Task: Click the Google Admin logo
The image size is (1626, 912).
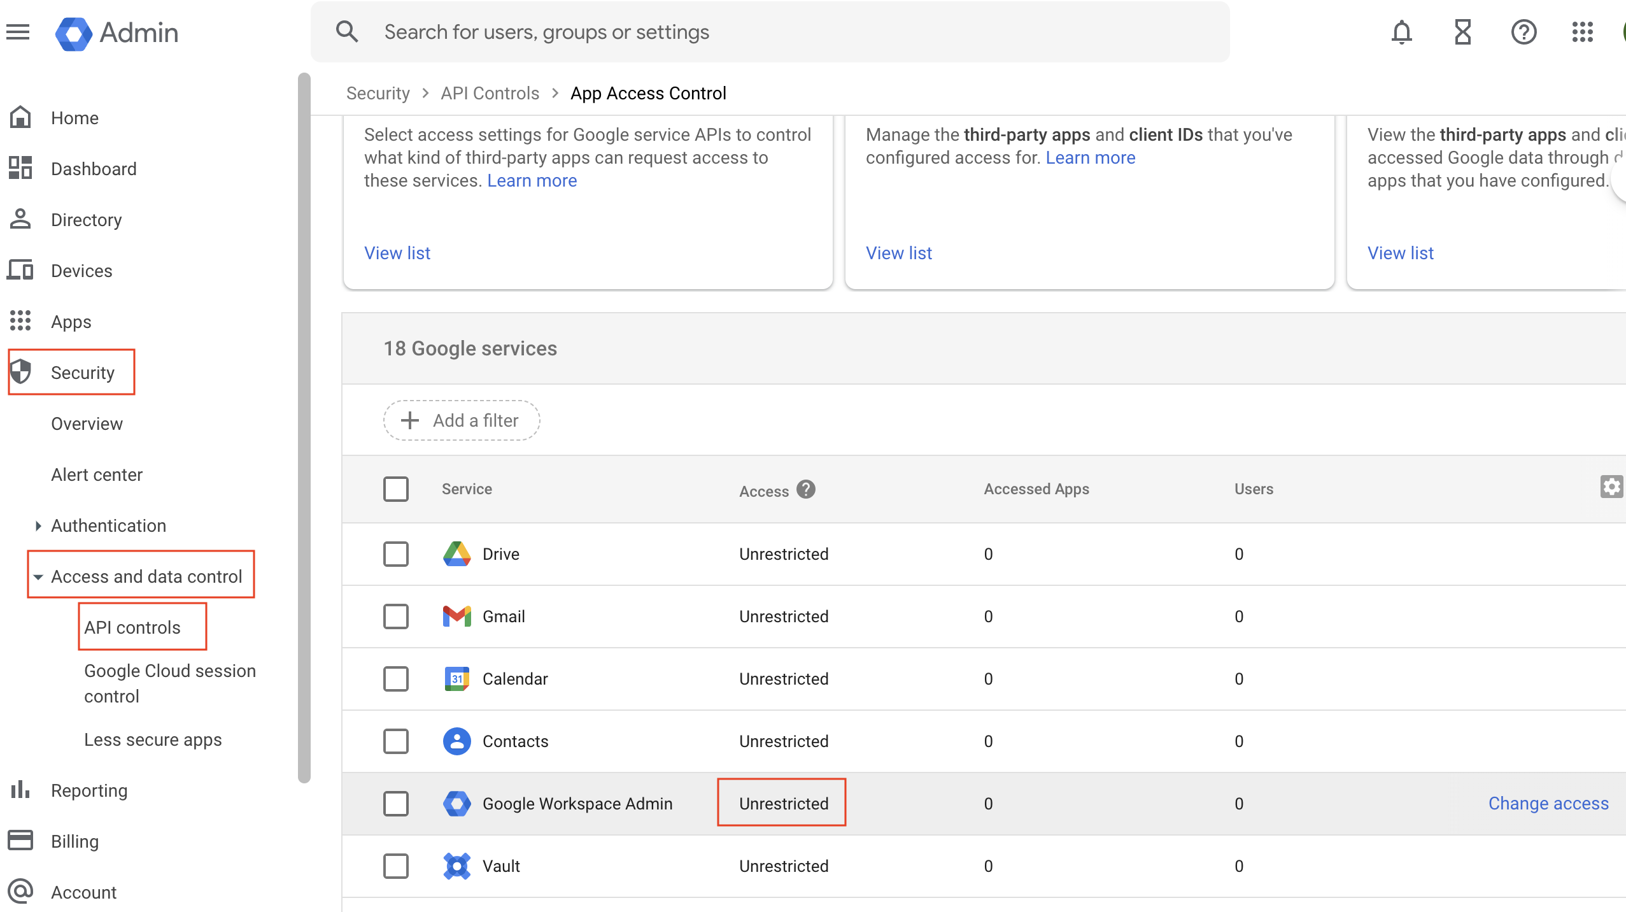Action: (x=117, y=32)
